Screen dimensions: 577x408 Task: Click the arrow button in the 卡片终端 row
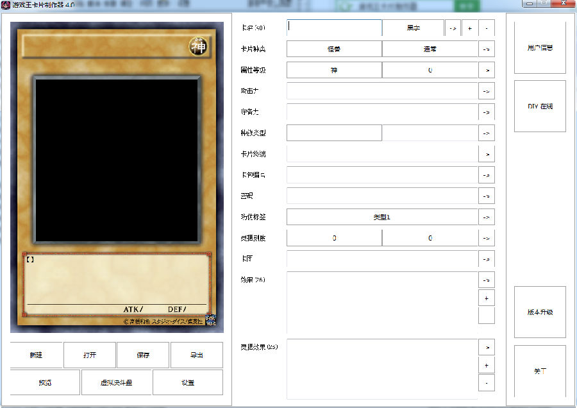487,154
